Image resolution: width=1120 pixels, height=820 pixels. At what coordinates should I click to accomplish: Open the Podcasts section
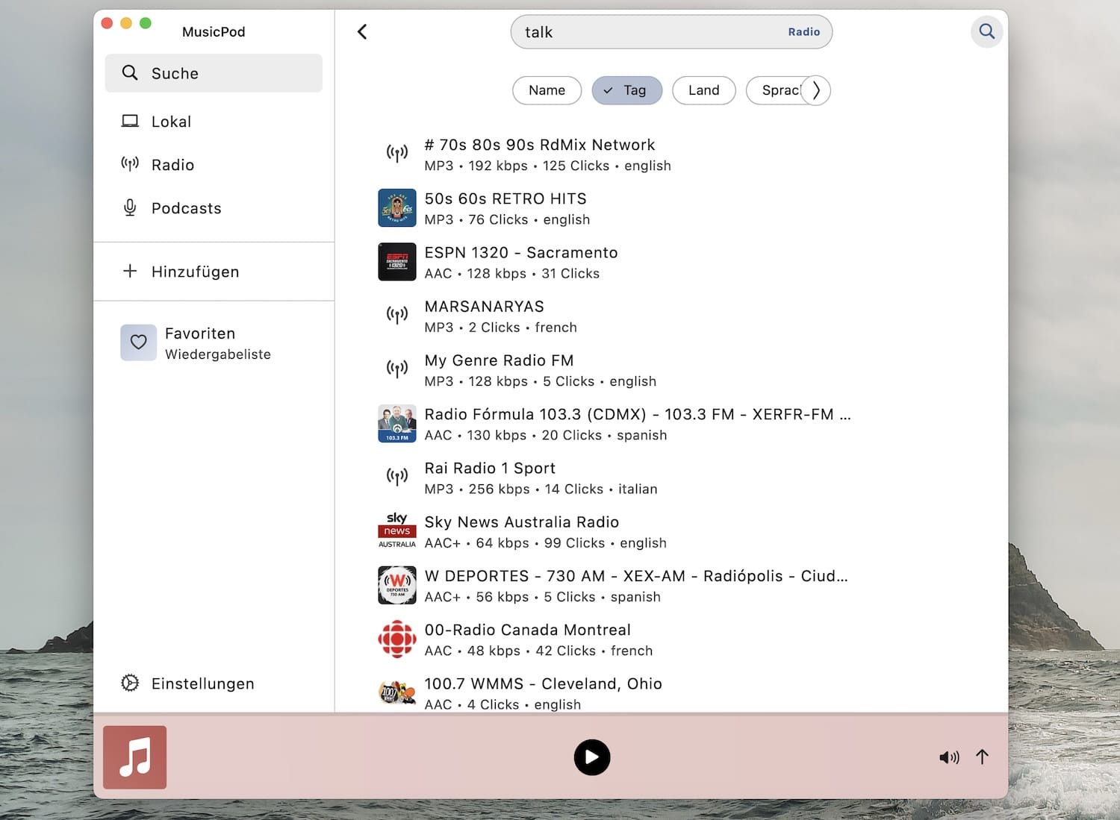[x=214, y=208]
